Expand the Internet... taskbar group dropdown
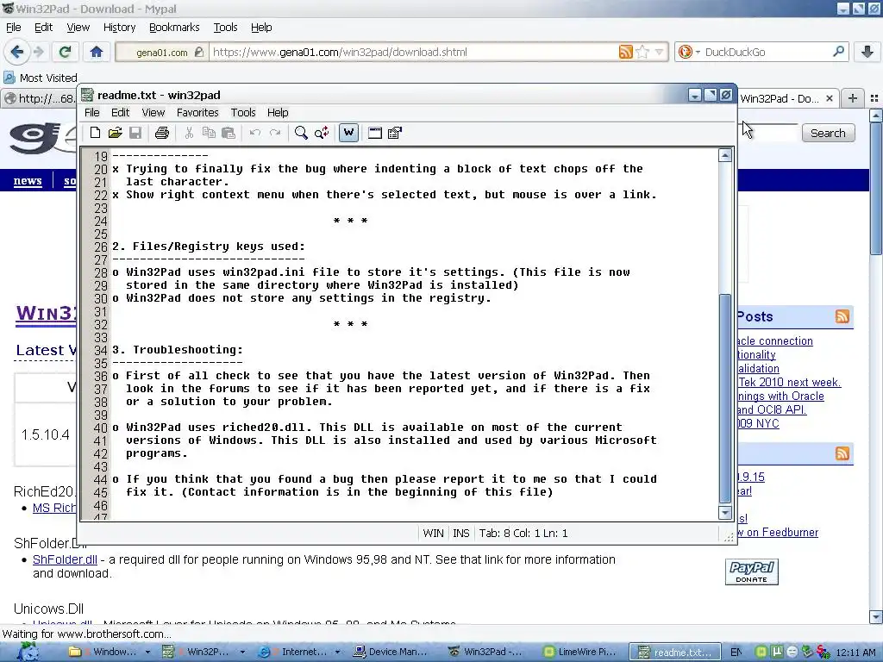The height and width of the screenshot is (662, 883). pyautogui.click(x=337, y=652)
